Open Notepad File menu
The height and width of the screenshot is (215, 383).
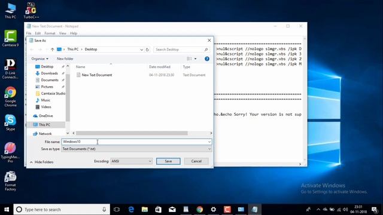tap(29, 33)
